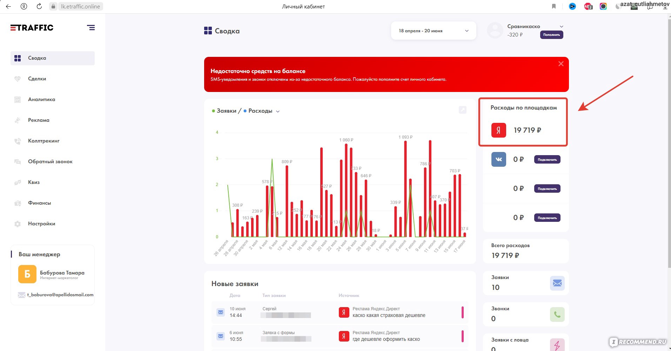Viewport: 671px width, 351px height.
Task: Click the browser back arrow
Action: [x=8, y=6]
